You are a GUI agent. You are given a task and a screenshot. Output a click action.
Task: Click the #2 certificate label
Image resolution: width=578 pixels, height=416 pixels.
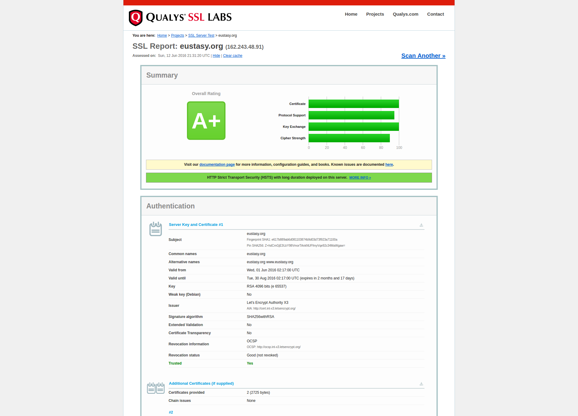[171, 412]
